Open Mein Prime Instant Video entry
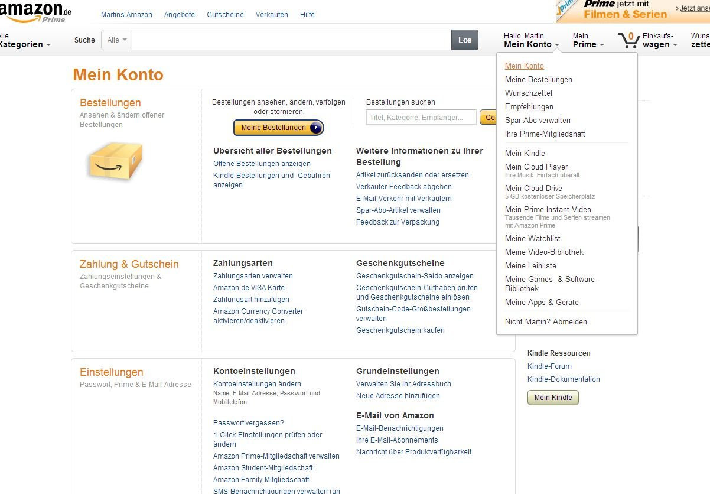The width and height of the screenshot is (710, 494). [x=548, y=210]
